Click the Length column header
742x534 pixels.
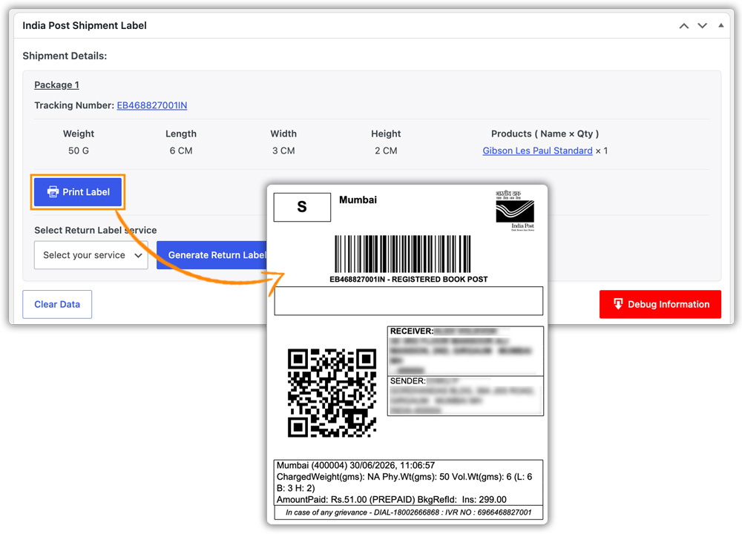181,133
